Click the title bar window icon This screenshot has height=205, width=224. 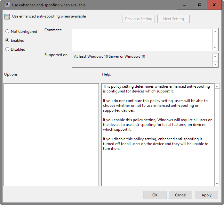(x=7, y=5)
